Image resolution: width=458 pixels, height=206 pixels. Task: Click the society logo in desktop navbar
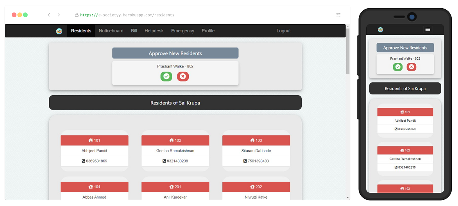[59, 31]
